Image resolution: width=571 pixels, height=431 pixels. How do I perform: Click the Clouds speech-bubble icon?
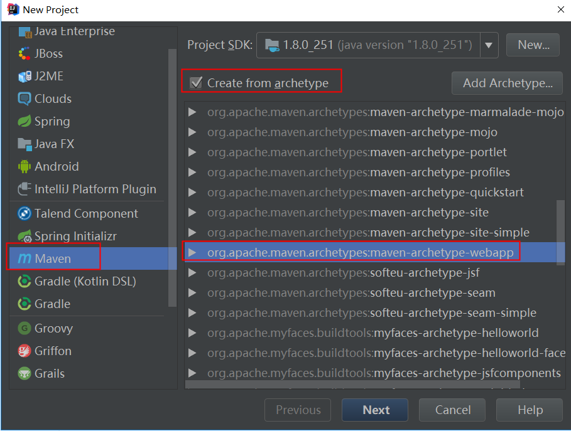24,98
